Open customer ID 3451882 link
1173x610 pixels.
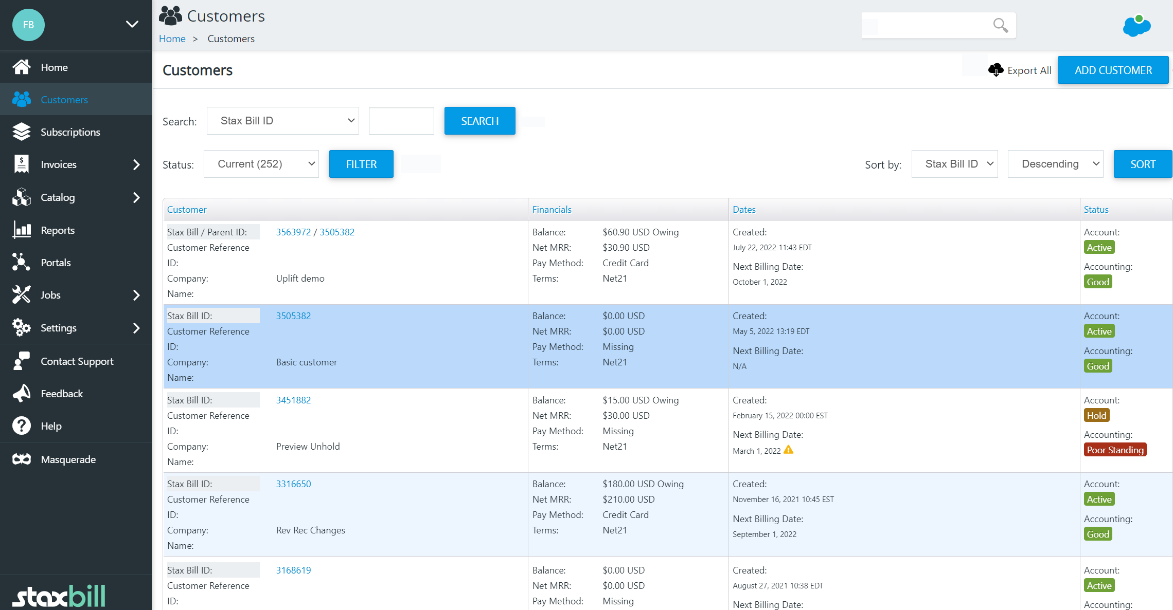click(294, 400)
